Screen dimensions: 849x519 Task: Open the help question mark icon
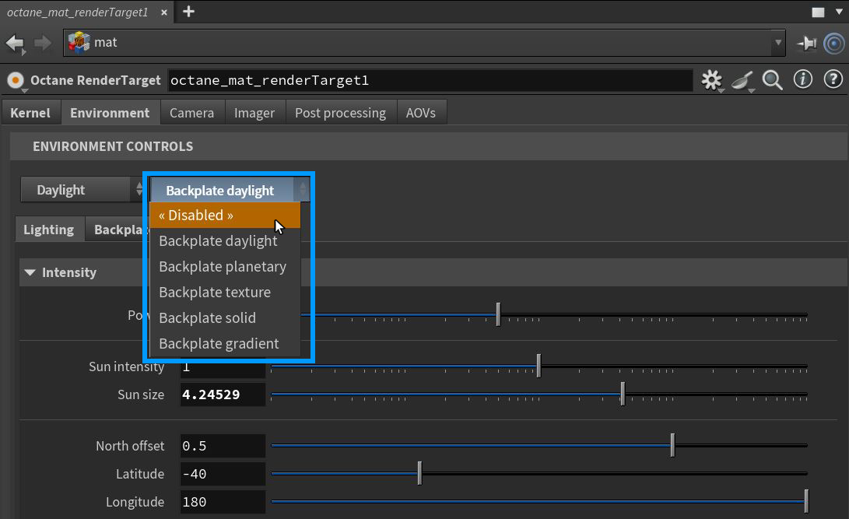[833, 79]
